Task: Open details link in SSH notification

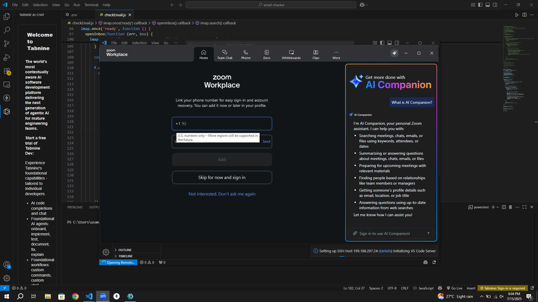Action: [386, 251]
